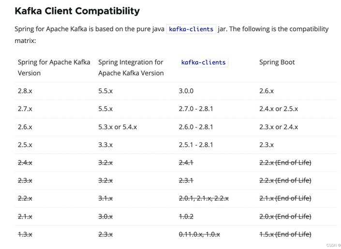This screenshot has width=341, height=249.
Task: Click the "0.11.0.x, 1.0.x" kafka-clients cell
Action: click(x=199, y=234)
